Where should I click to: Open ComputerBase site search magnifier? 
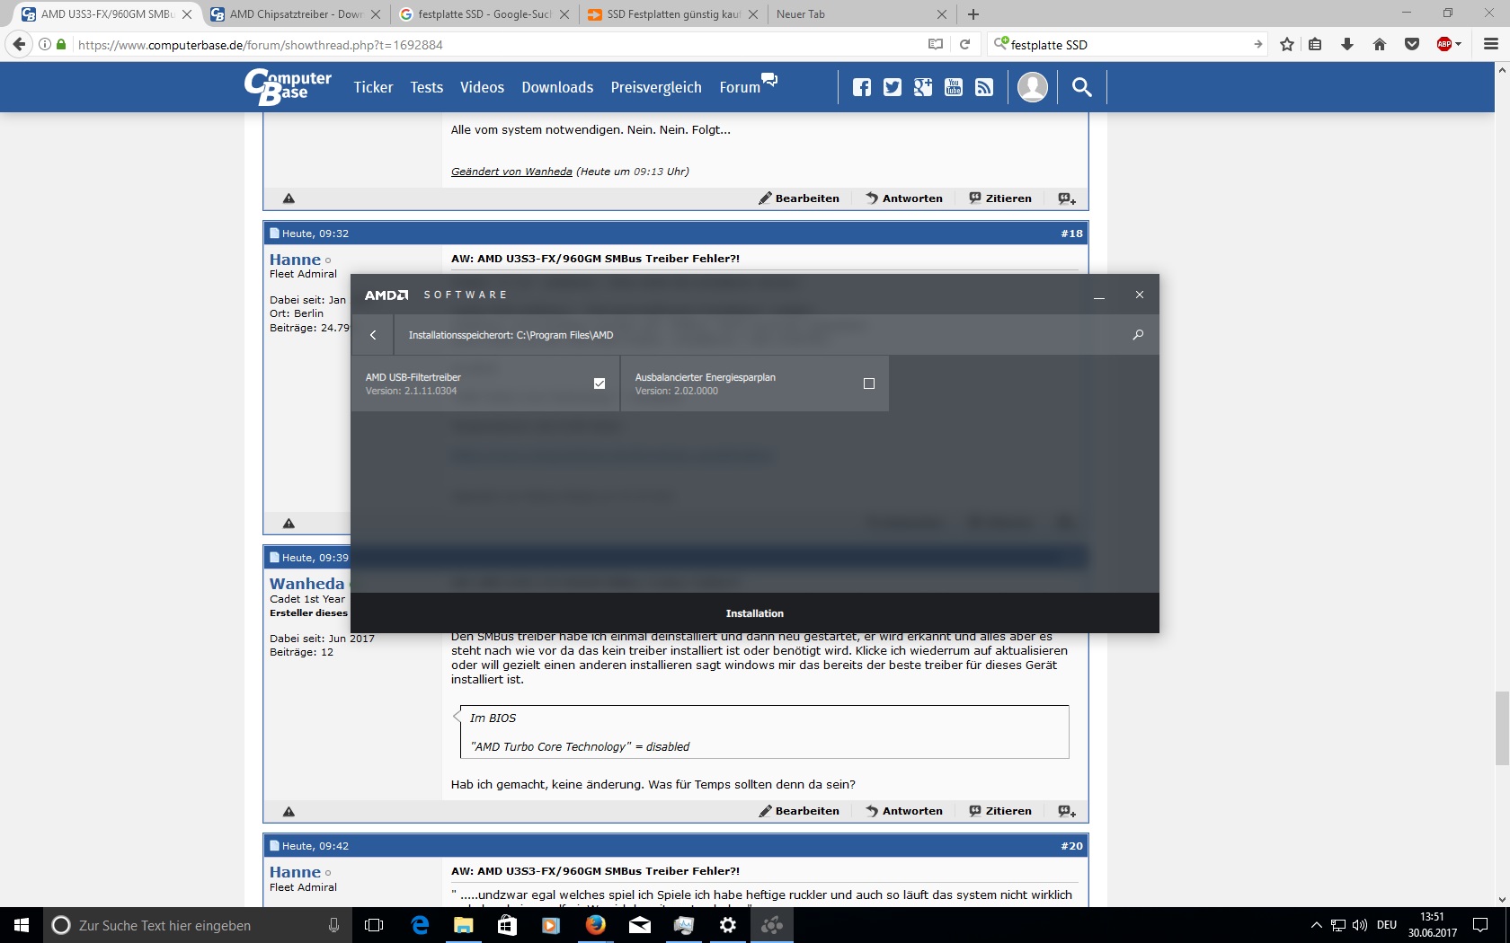pyautogui.click(x=1082, y=87)
